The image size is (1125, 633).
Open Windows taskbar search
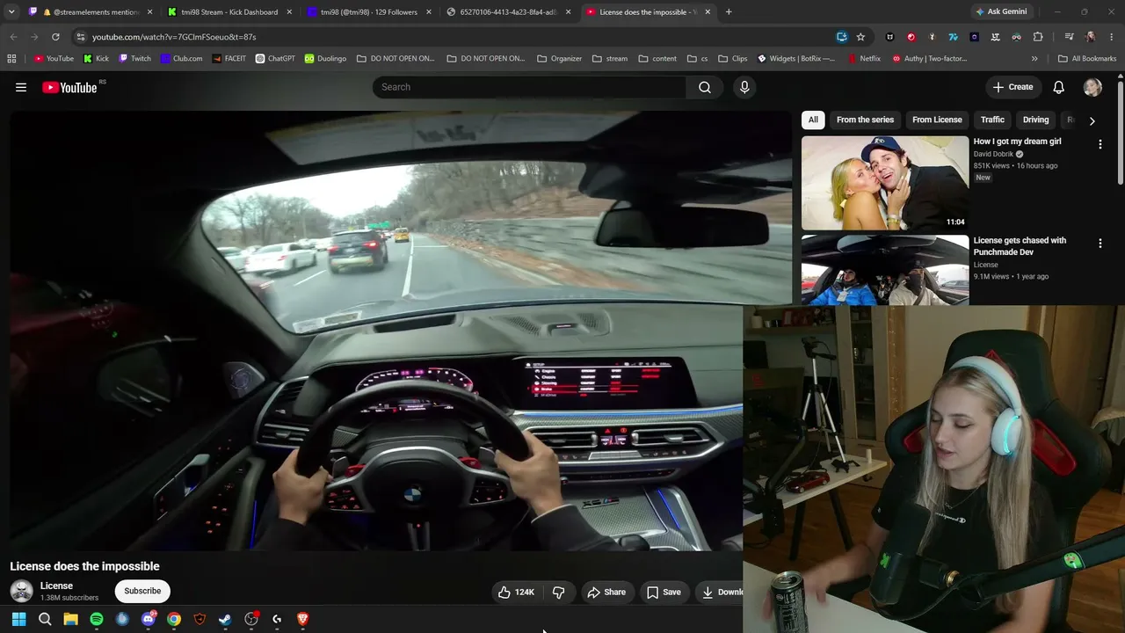pyautogui.click(x=45, y=619)
